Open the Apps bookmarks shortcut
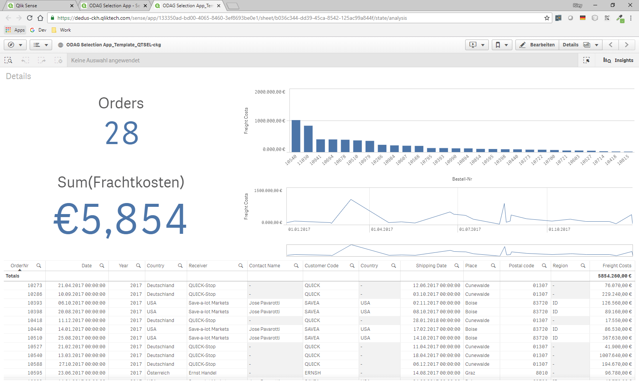Viewport: 639px width, 384px height. pyautogui.click(x=15, y=30)
